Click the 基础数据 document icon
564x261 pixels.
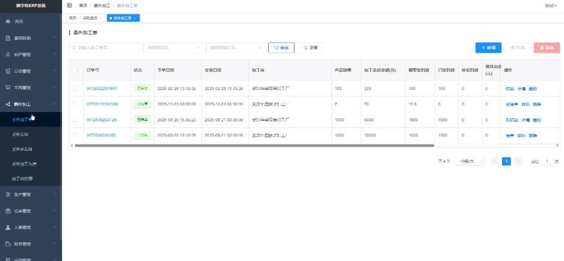[8, 38]
